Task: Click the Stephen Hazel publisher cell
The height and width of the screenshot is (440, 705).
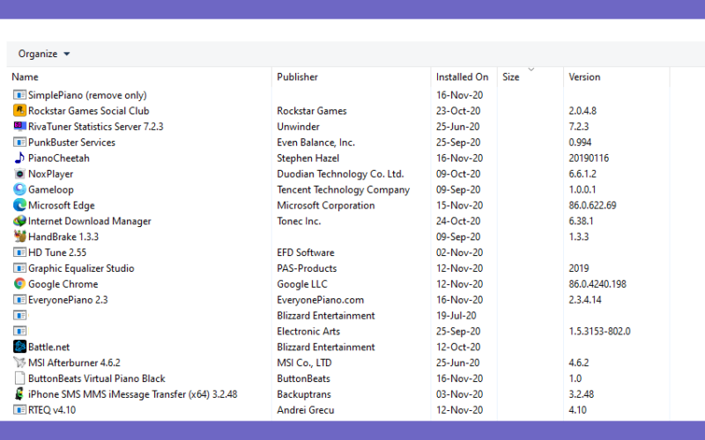Action: pos(308,158)
